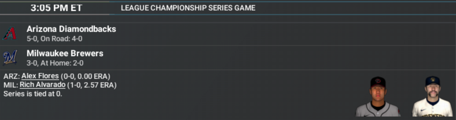Click the Milwaukee Brewers team logo
The image size is (456, 120).
(x=10, y=57)
